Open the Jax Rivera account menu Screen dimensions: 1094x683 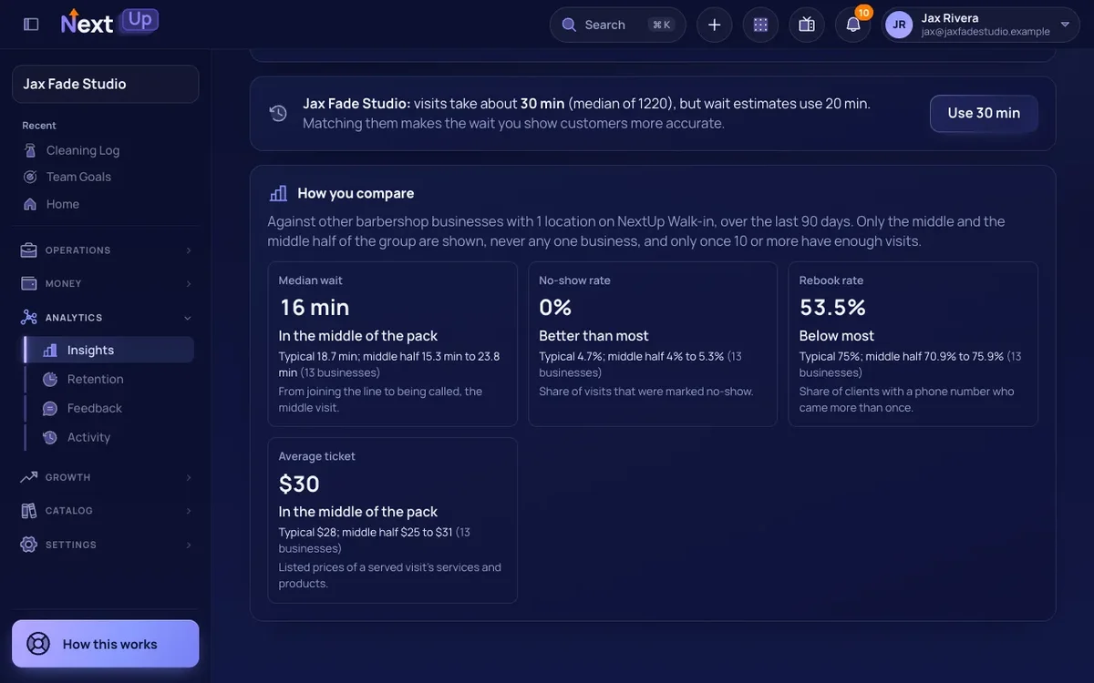coord(980,25)
